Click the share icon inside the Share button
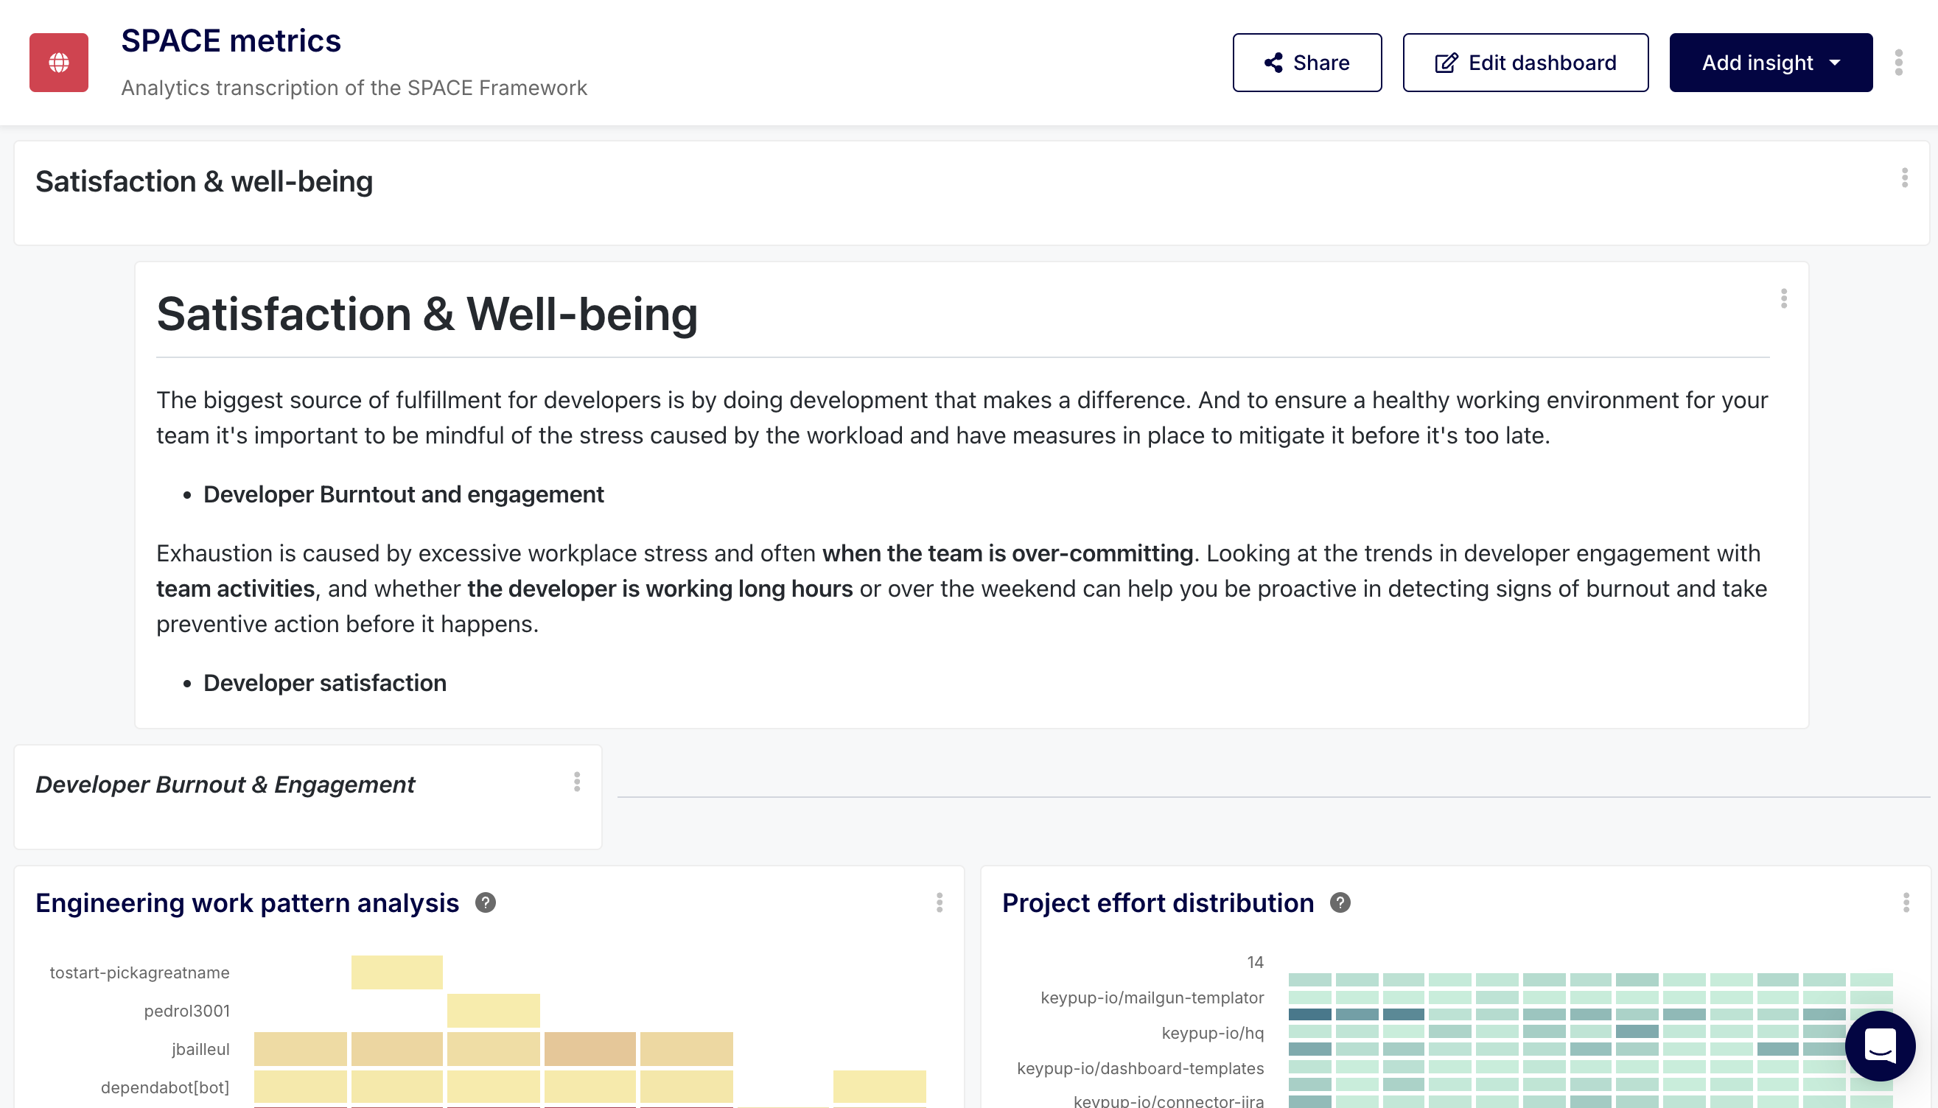The height and width of the screenshot is (1108, 1938). (x=1273, y=63)
